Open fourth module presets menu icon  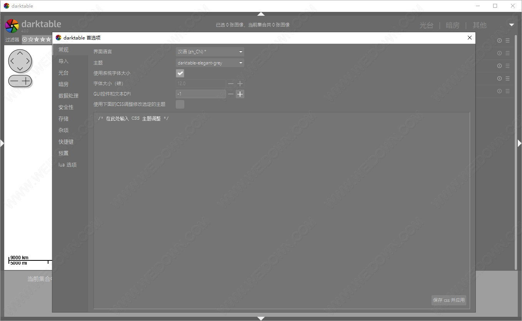(507, 78)
